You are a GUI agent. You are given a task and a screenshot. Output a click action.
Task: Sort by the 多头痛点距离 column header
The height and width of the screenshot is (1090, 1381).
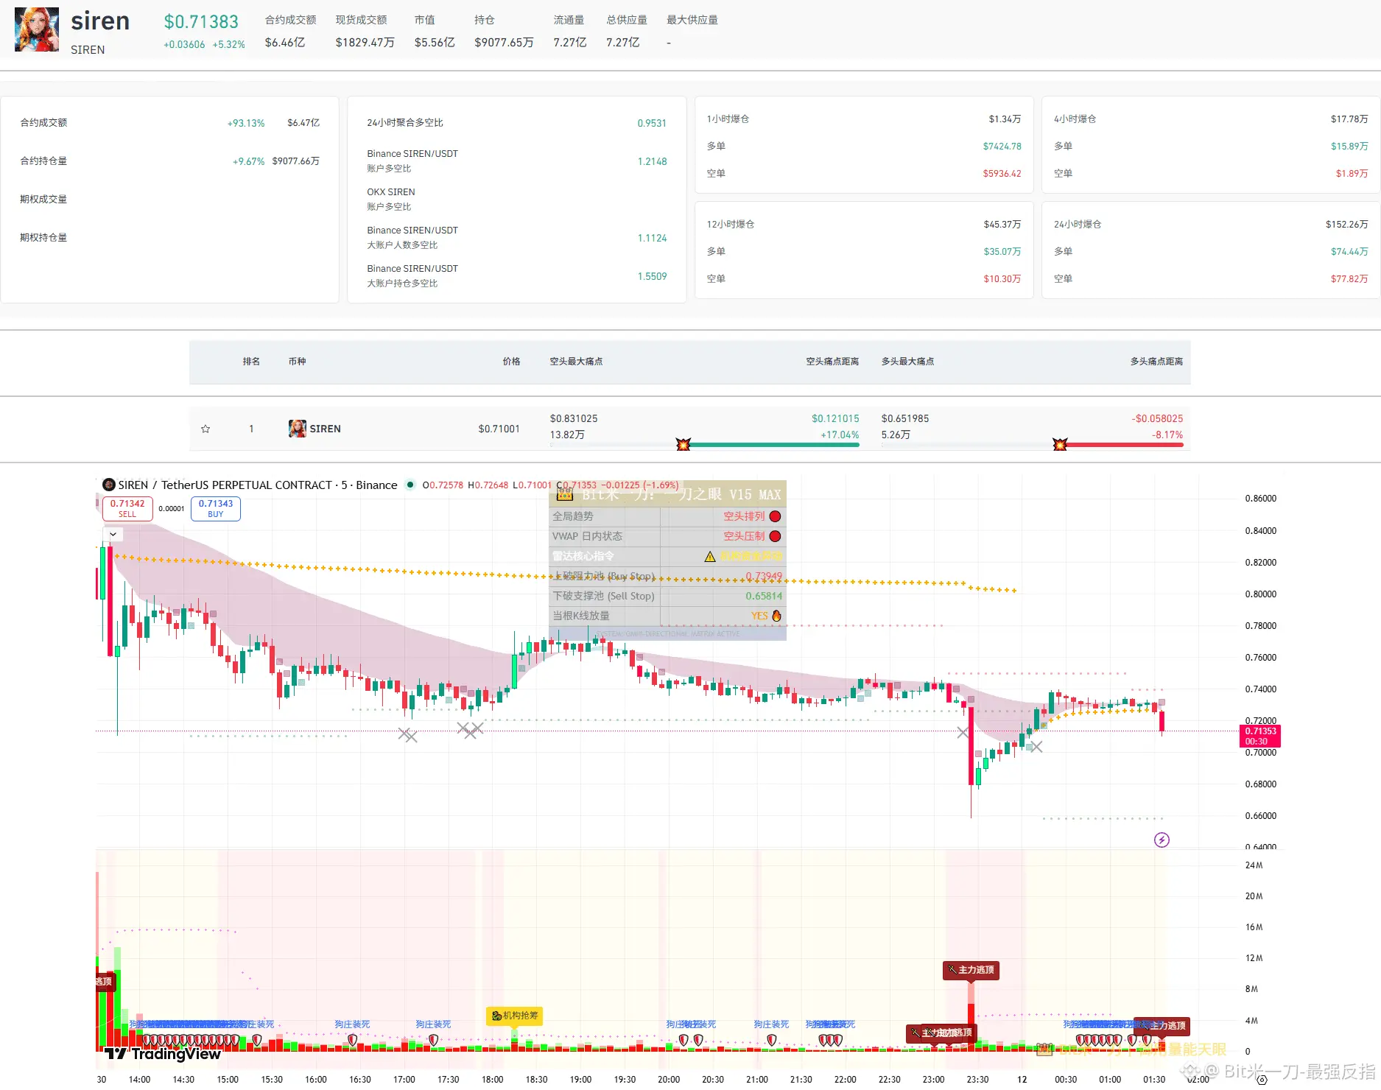click(1156, 362)
